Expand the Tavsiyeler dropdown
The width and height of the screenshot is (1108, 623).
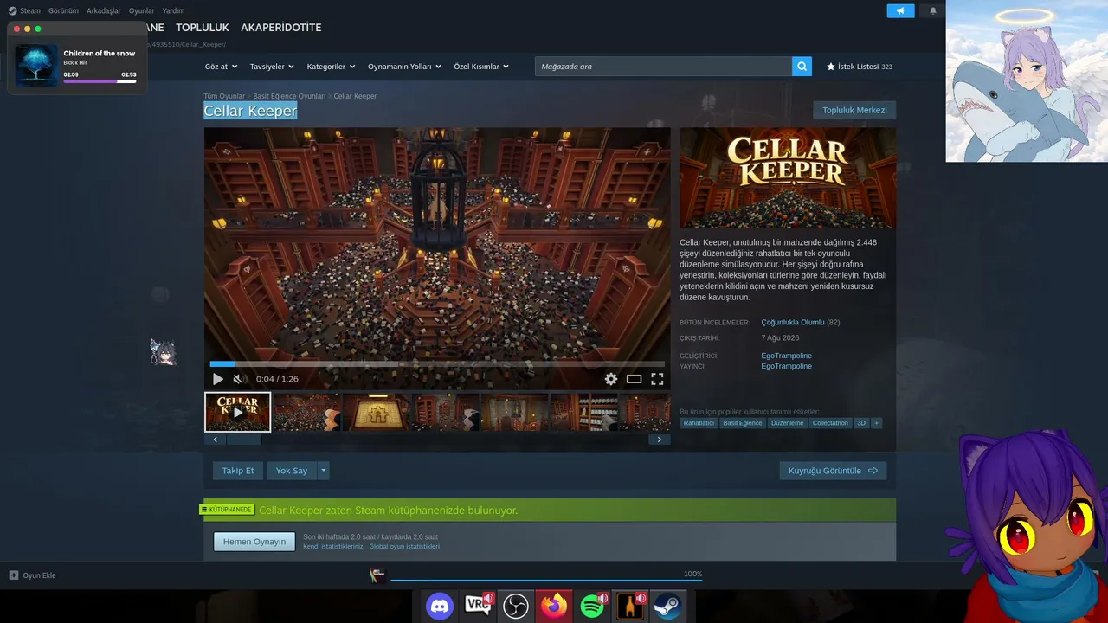coord(272,67)
